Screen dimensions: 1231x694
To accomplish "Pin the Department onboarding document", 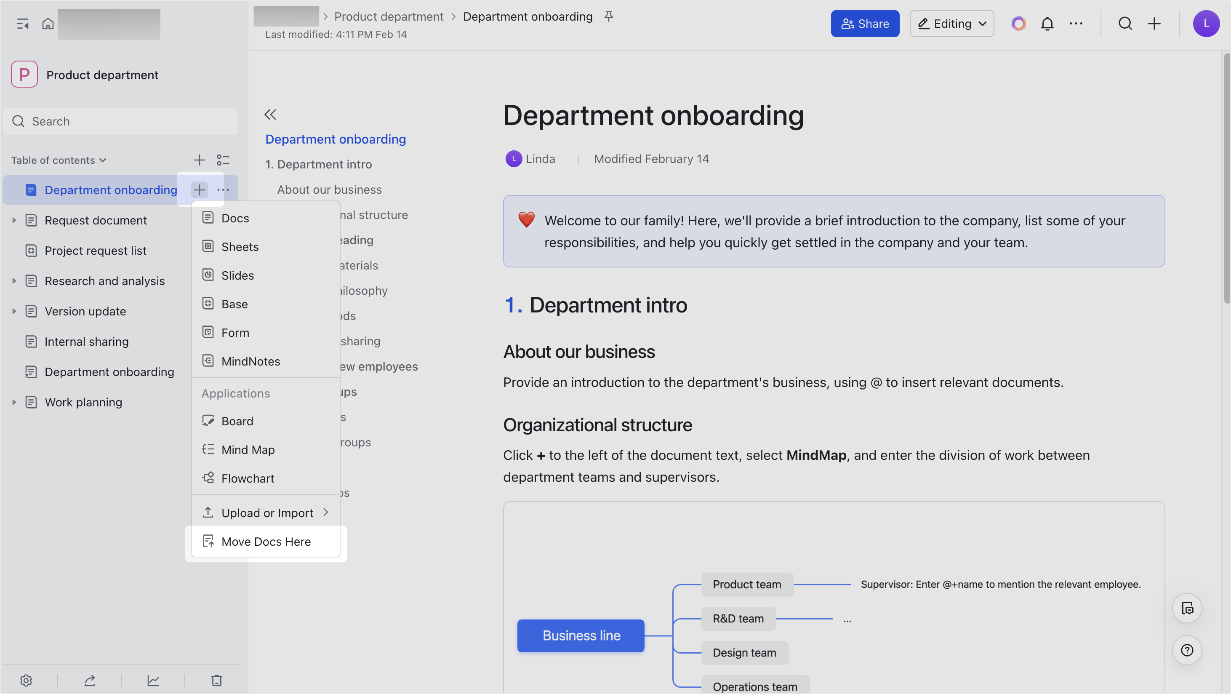I will click(x=608, y=17).
